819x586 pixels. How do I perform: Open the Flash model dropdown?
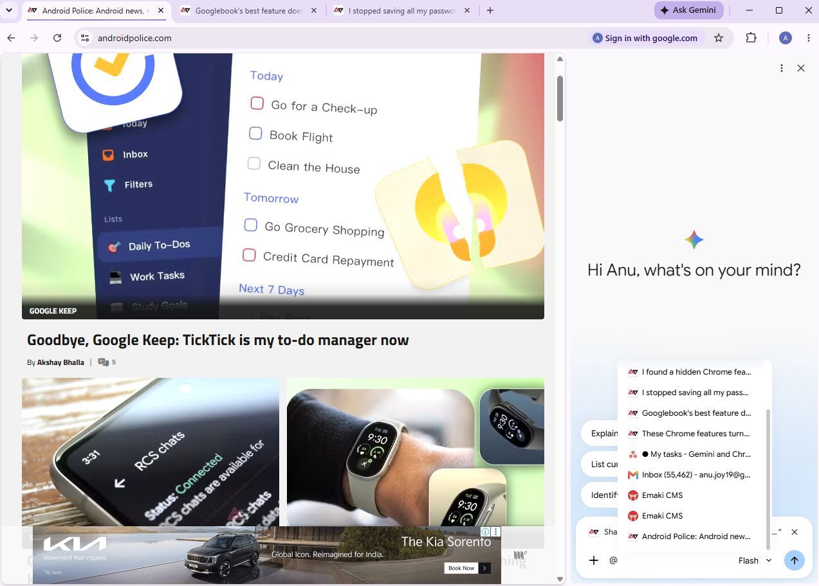tap(755, 560)
